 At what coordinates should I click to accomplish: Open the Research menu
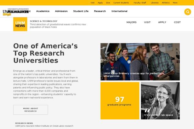tap(100, 11)
